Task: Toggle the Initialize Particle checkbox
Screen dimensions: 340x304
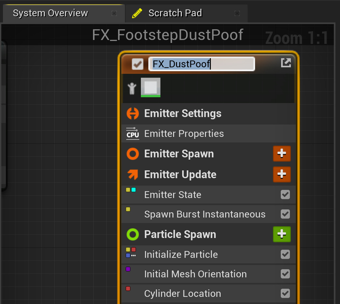Action: click(x=285, y=254)
